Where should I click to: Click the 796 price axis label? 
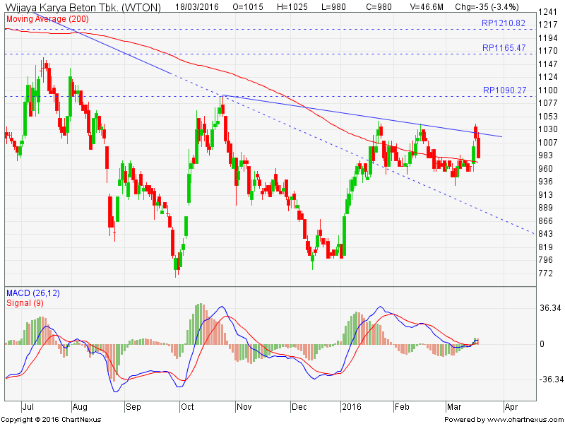545,260
